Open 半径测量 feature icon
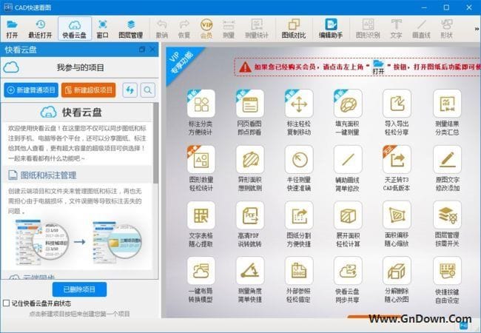This screenshot has height=333, width=481. (299, 159)
